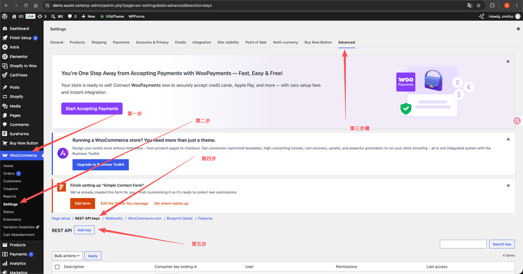Open the Page setup section link
Viewport: 523px width, 274px height.
click(x=61, y=218)
